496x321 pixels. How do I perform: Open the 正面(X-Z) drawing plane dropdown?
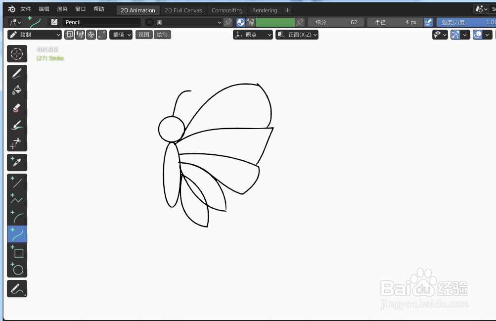tap(297, 35)
